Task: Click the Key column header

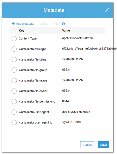Action: click(22, 31)
